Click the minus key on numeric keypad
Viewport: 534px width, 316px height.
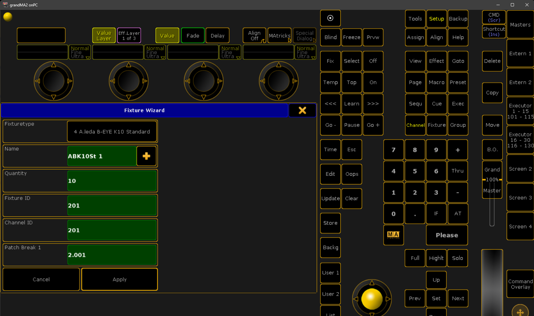(x=458, y=192)
